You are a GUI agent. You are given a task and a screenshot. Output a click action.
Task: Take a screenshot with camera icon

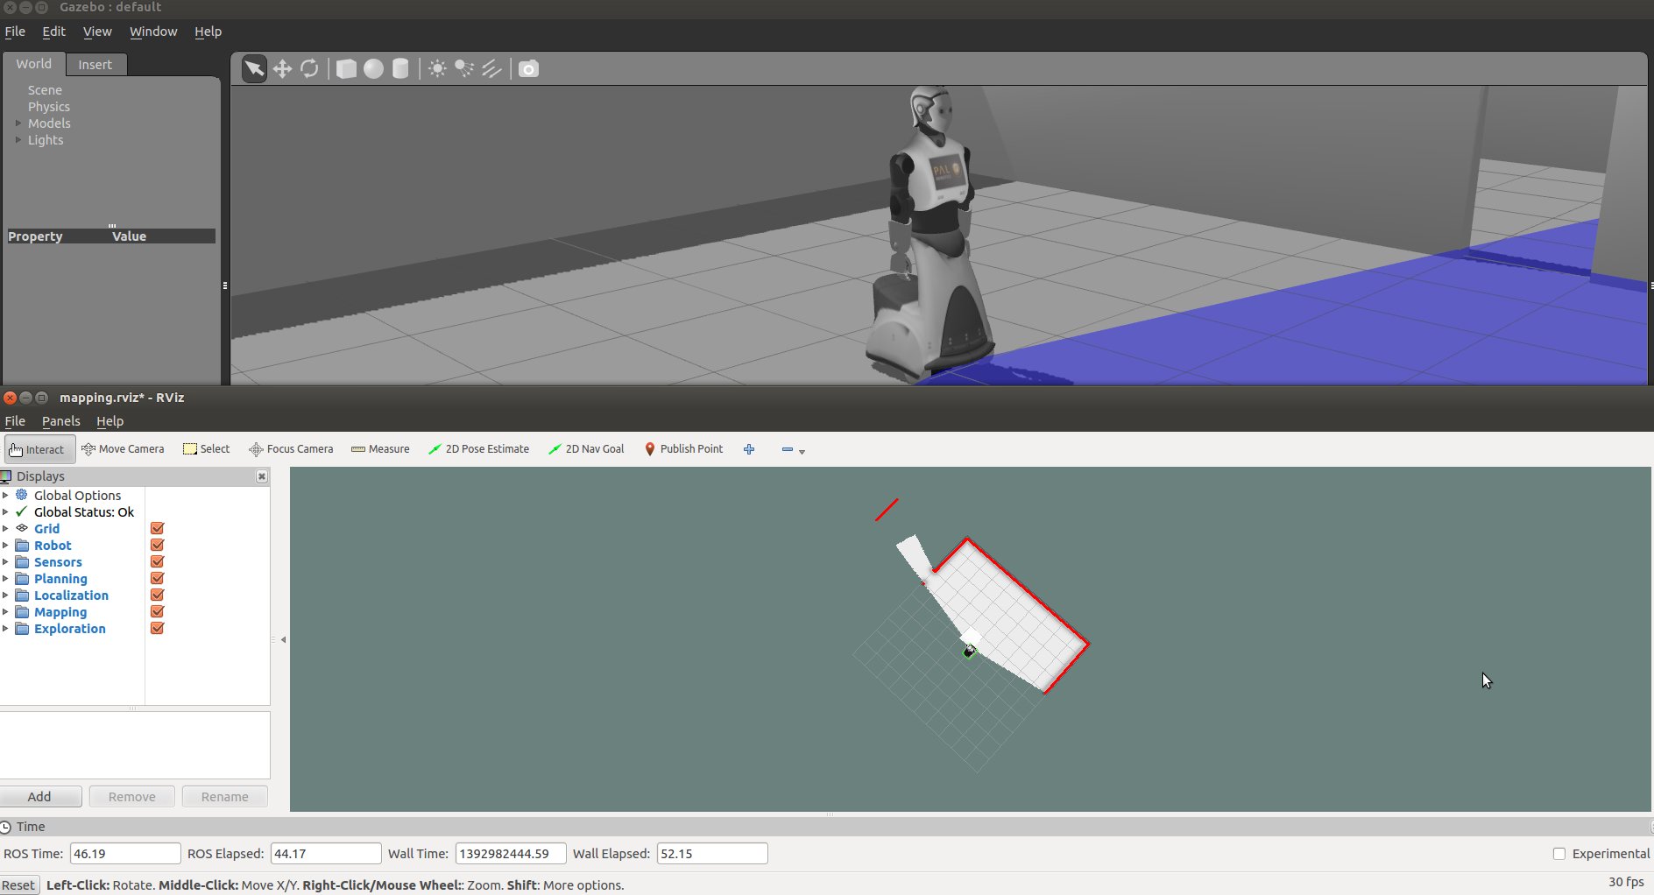point(528,68)
